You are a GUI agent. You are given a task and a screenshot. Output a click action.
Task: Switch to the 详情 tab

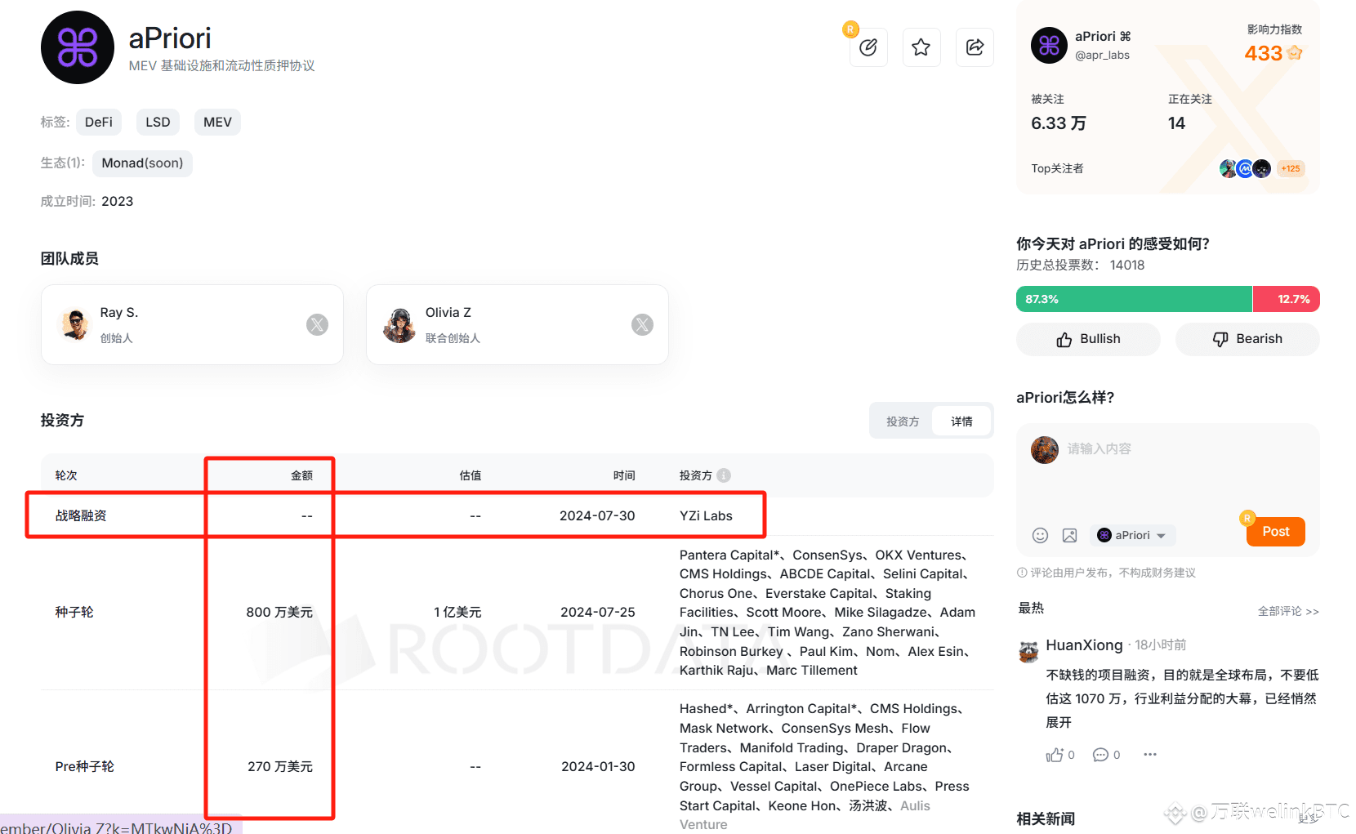click(961, 421)
